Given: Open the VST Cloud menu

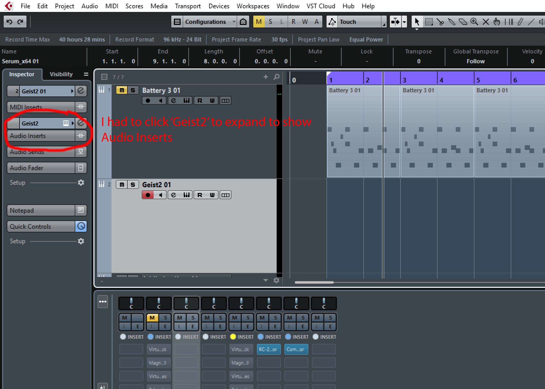Looking at the screenshot, I should click(321, 6).
